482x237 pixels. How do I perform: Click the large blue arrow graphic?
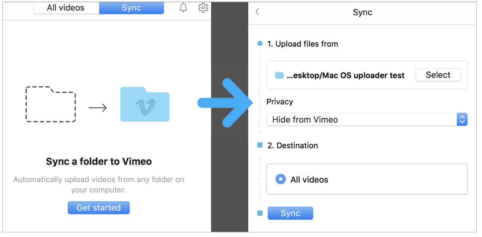coord(226,103)
